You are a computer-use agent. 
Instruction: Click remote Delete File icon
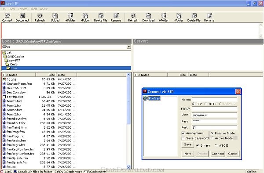[x=194, y=18]
